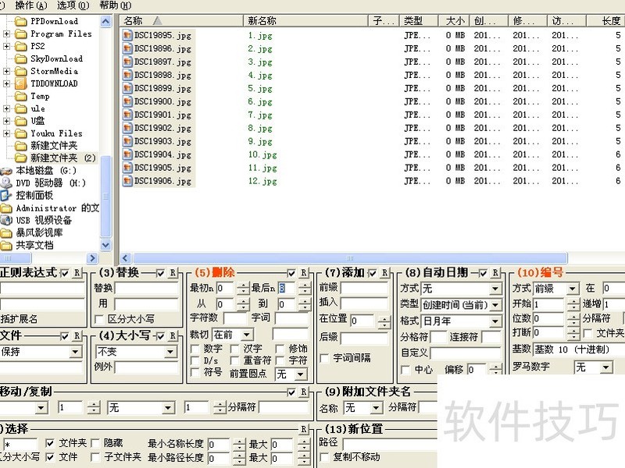Image resolution: width=625 pixels, height=468 pixels.
Task: Click the DSC19895.jpg file icon
Action: pyautogui.click(x=128, y=35)
